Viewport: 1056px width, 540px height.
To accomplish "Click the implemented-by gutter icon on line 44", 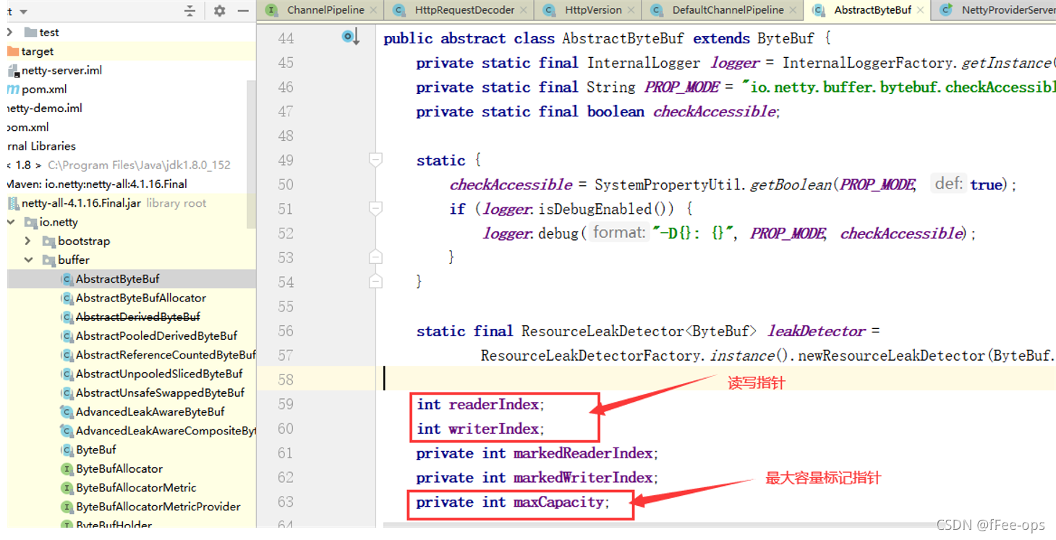I will [x=351, y=37].
